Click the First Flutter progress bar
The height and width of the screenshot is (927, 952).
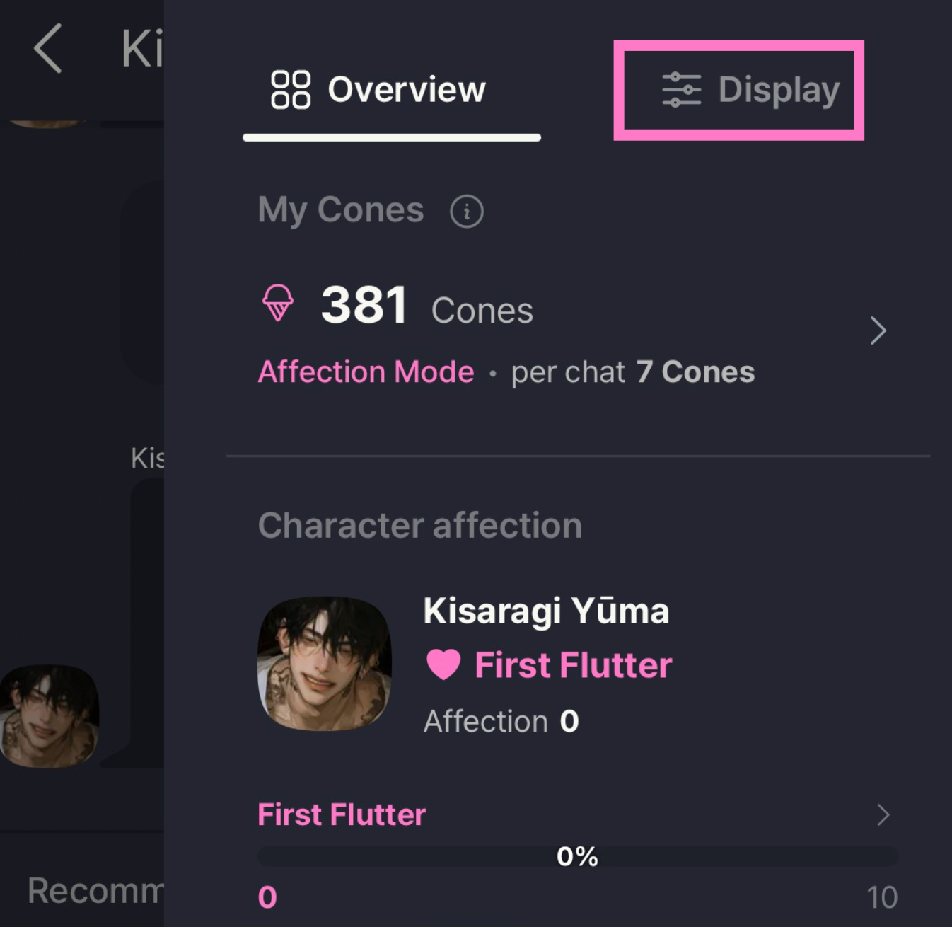pyautogui.click(x=578, y=856)
